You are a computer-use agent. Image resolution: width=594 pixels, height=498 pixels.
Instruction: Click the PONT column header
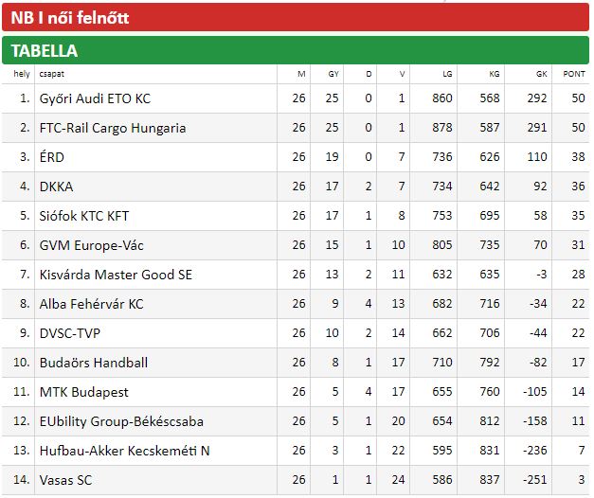574,74
